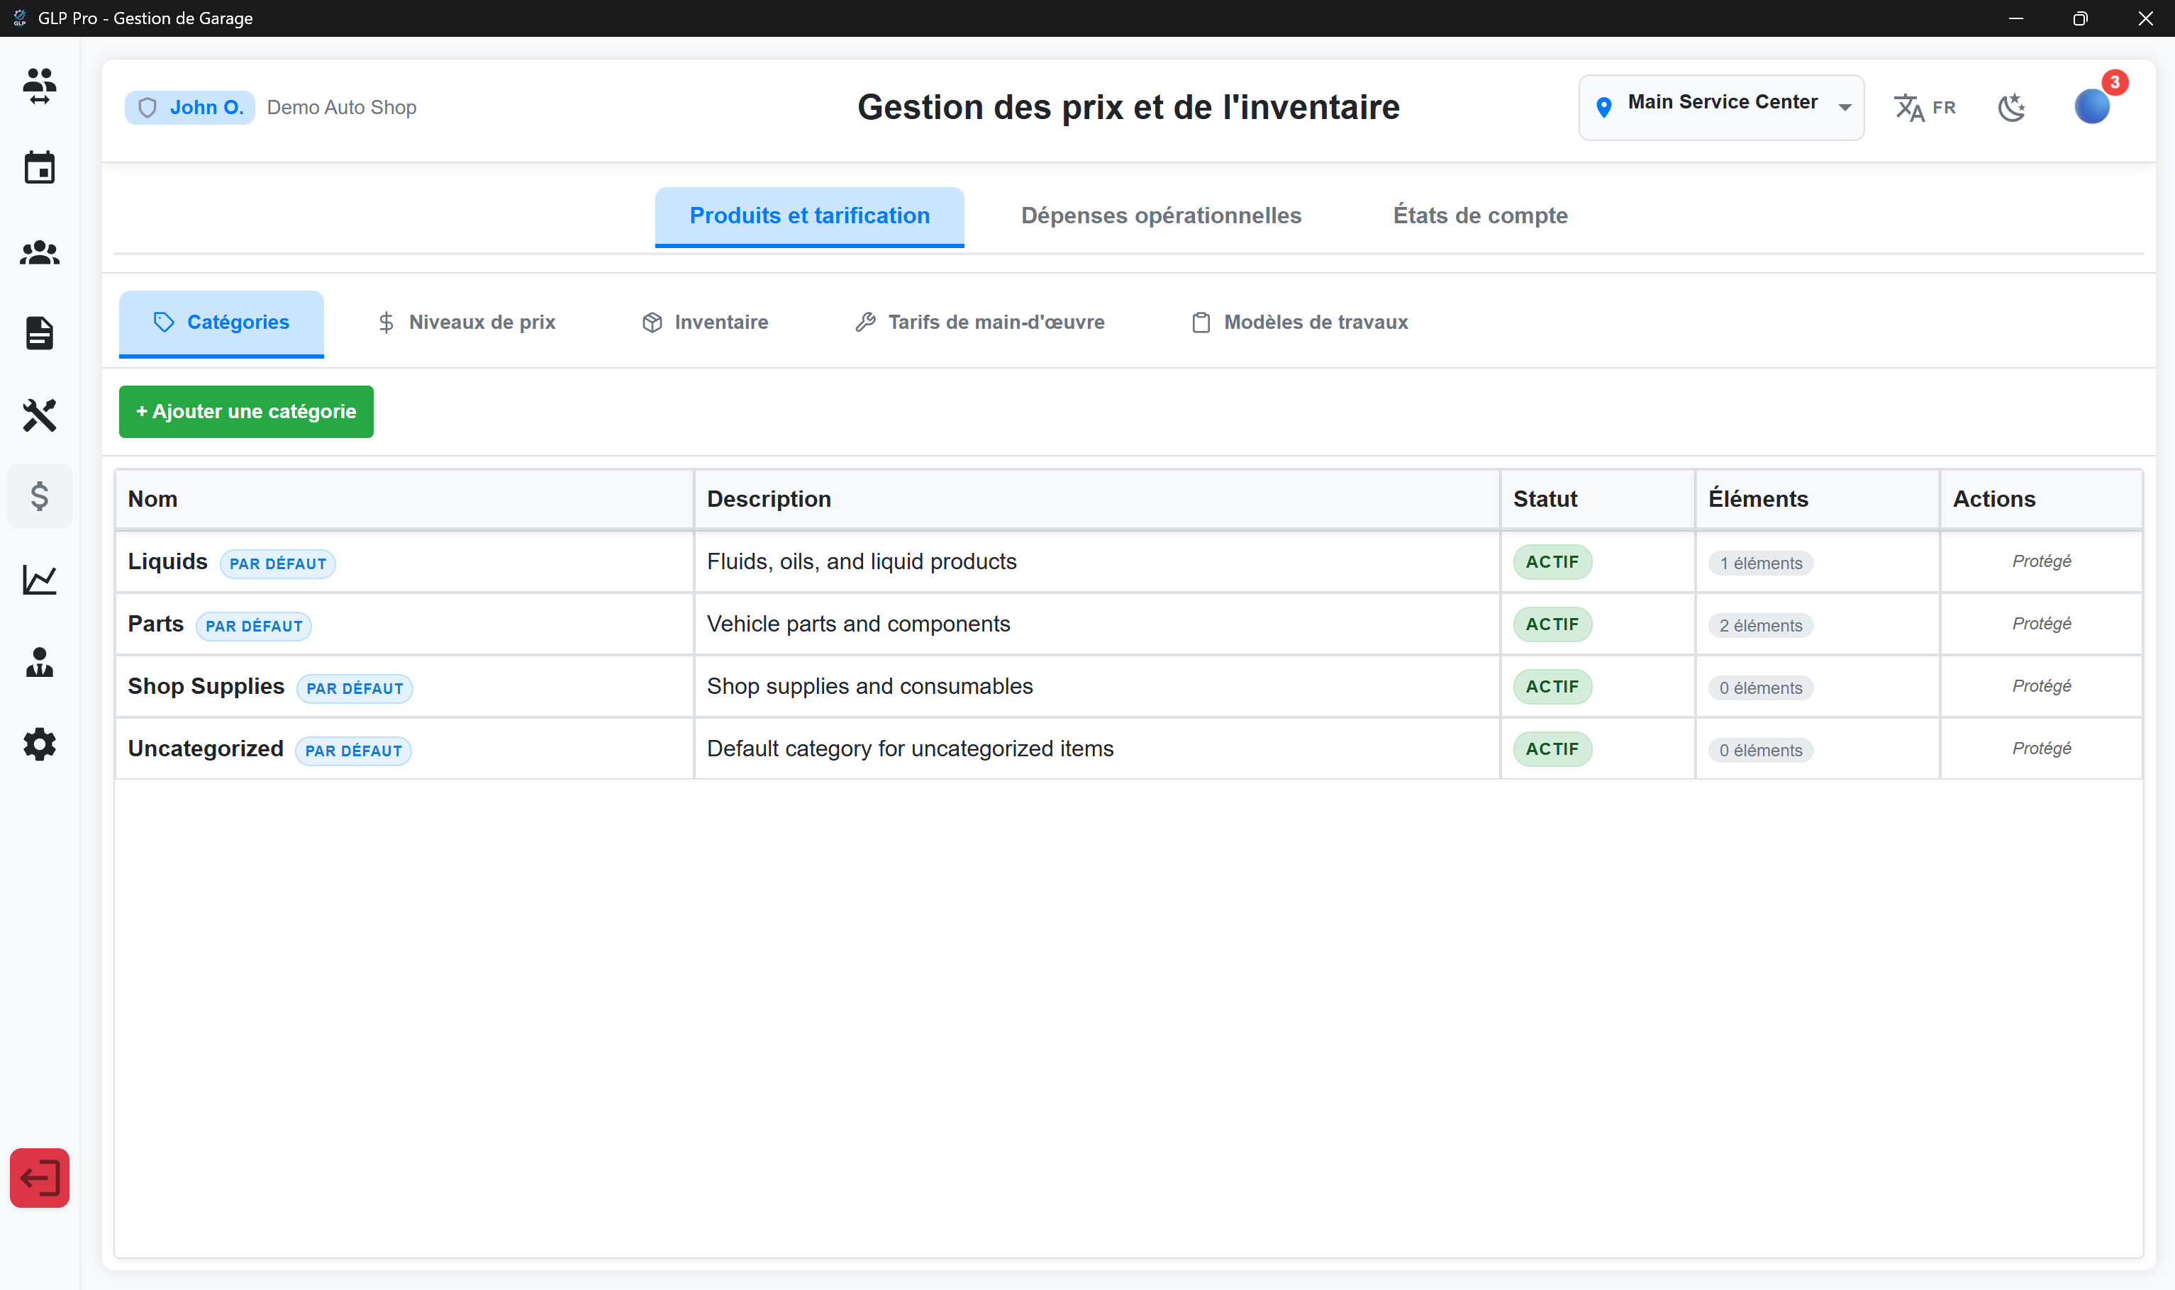
Task: Switch to Dépenses opérationnelles tab
Action: [1161, 215]
